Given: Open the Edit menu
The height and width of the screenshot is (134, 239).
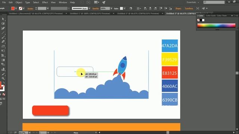Looking at the screenshot, I should click(x=10, y=3).
